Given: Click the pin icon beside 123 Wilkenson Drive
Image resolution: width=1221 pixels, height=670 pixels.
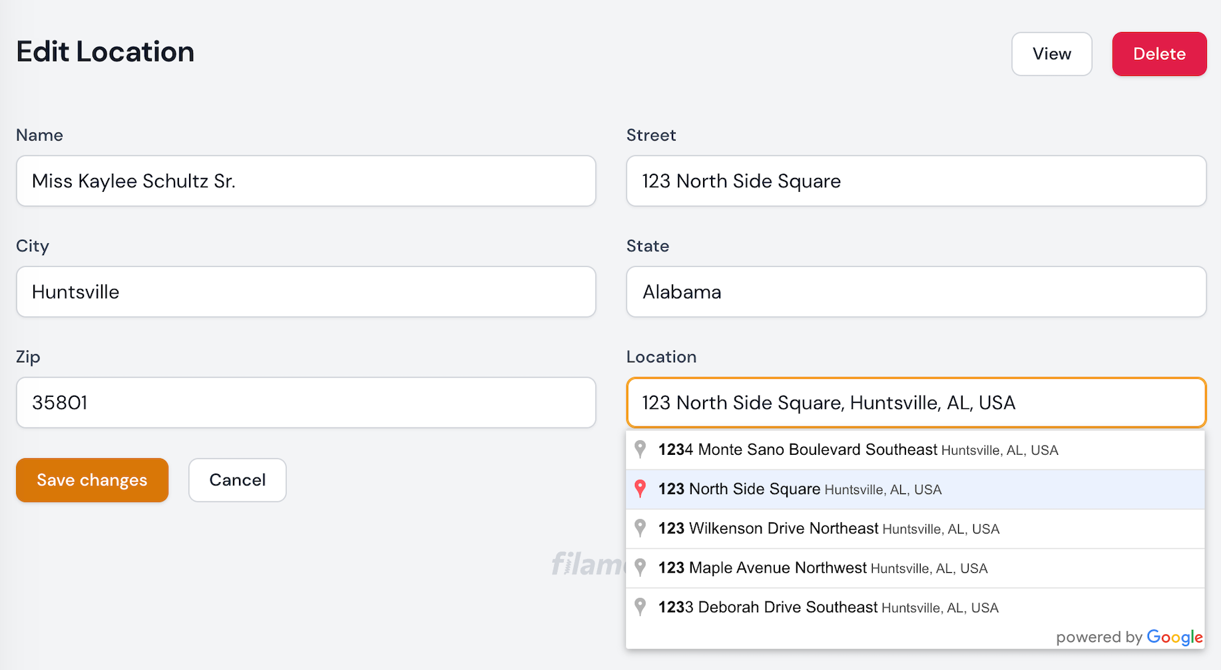Looking at the screenshot, I should [640, 528].
